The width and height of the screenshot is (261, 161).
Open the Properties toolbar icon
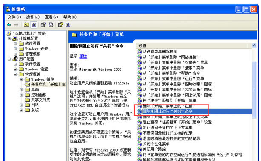click(43, 25)
